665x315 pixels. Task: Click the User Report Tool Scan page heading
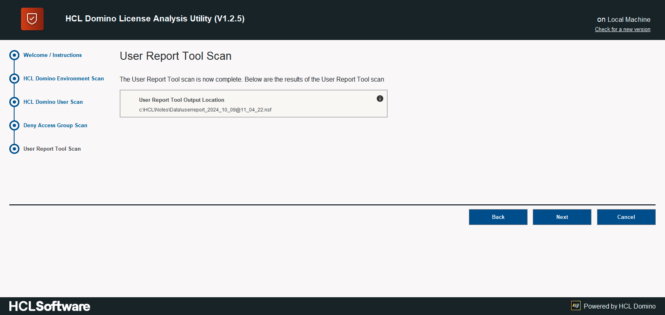[x=175, y=56]
